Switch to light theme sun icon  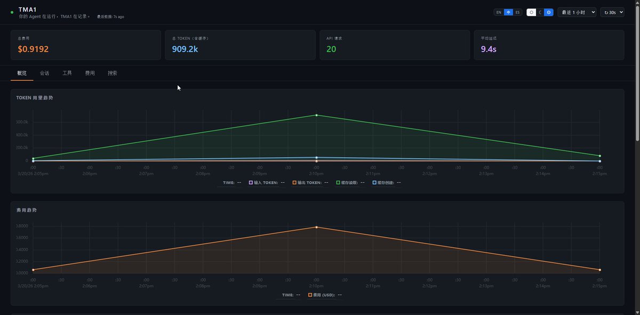pos(531,12)
